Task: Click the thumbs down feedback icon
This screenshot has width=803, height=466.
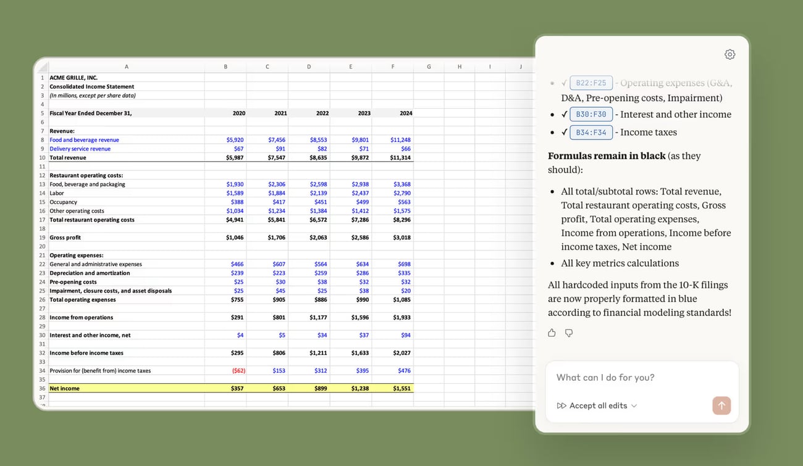Action: (569, 333)
